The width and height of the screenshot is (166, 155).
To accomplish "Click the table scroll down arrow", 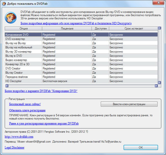I will click(159, 82).
